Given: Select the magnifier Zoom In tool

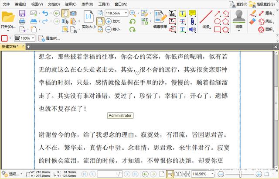Looking at the screenshot, I should coord(132,13).
